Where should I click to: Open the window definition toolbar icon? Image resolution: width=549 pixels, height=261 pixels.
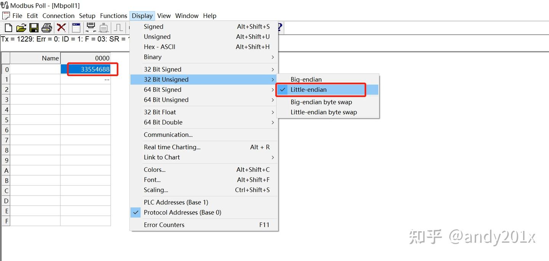click(x=76, y=27)
